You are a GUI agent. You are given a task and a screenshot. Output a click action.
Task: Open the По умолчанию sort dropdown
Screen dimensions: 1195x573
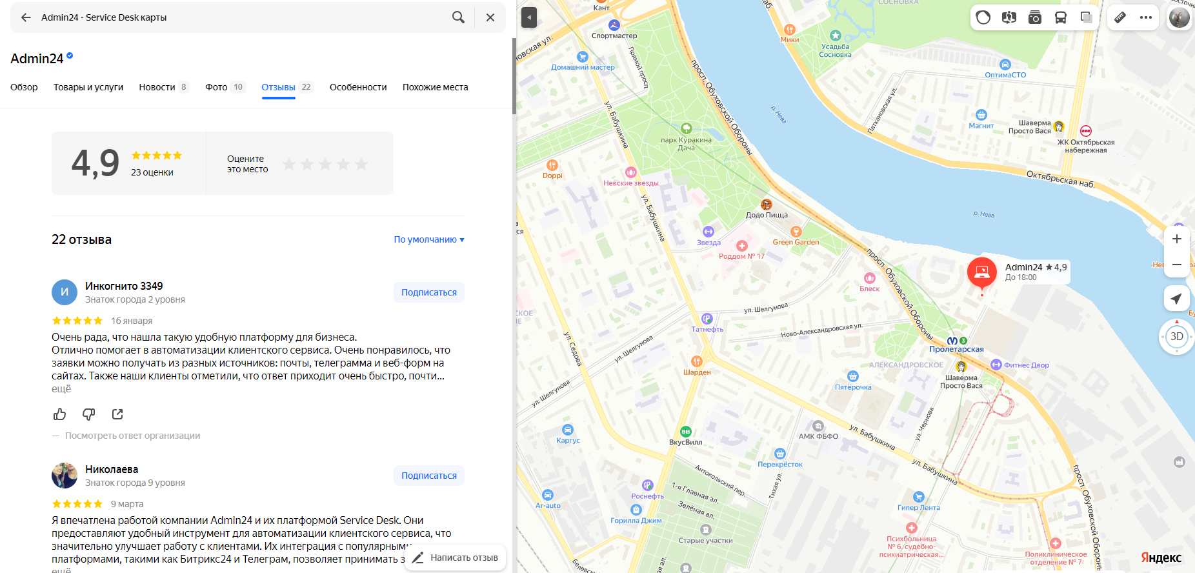point(429,239)
